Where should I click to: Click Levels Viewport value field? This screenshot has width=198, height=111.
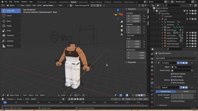[182, 95]
